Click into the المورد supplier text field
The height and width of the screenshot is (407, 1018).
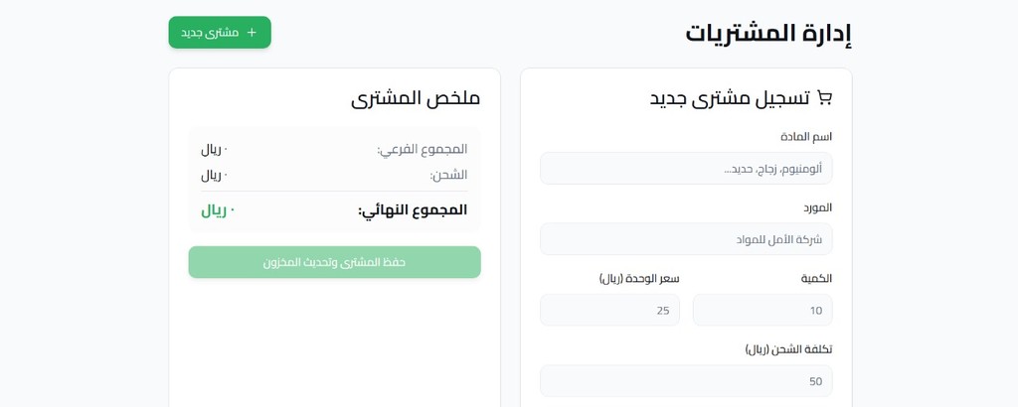coord(686,239)
